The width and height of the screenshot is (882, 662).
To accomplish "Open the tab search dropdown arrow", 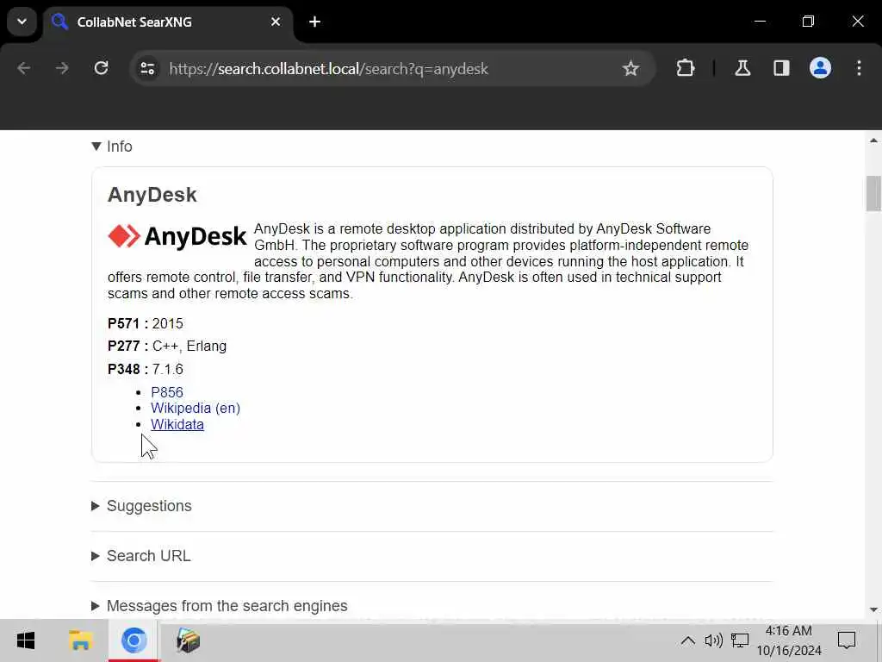I will coord(22,22).
